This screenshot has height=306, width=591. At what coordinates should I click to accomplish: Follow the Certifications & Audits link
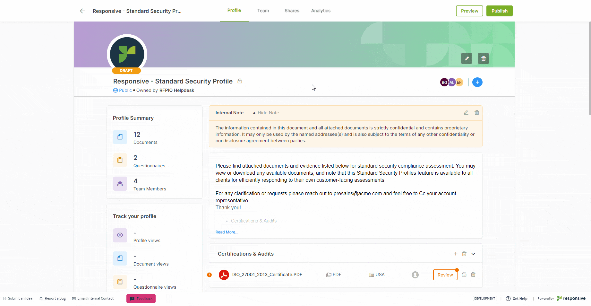[254, 221]
